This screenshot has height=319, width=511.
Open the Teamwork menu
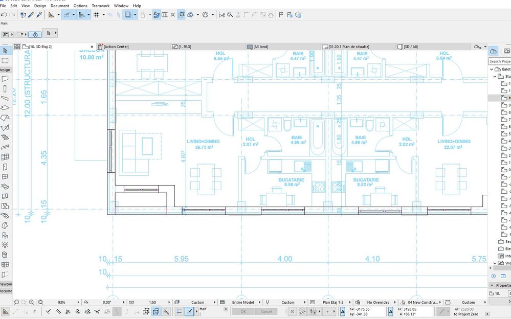(99, 6)
